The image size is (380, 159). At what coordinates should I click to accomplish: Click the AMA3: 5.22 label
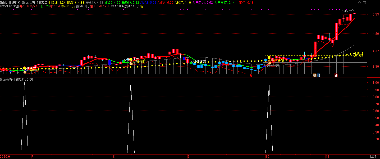[148, 2]
